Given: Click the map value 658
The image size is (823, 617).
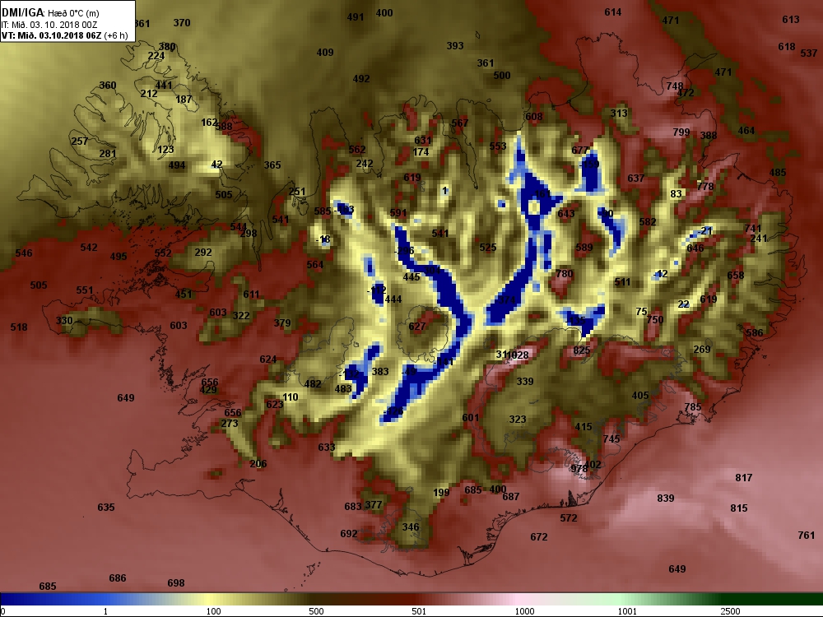Looking at the screenshot, I should (736, 275).
